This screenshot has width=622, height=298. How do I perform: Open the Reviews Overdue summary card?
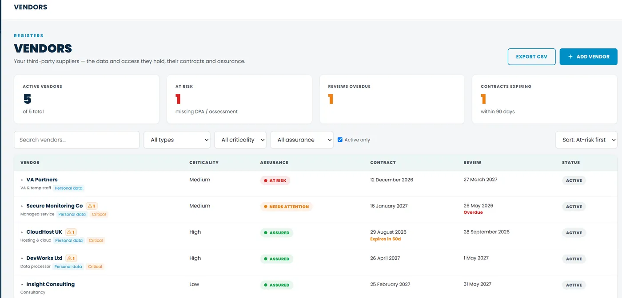[392, 99]
